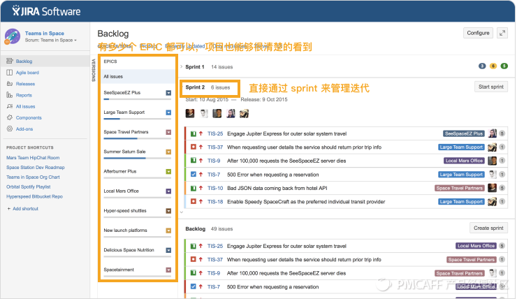Click the bug icon for TIS-18
Screen dimensions: 517x299
(194, 201)
